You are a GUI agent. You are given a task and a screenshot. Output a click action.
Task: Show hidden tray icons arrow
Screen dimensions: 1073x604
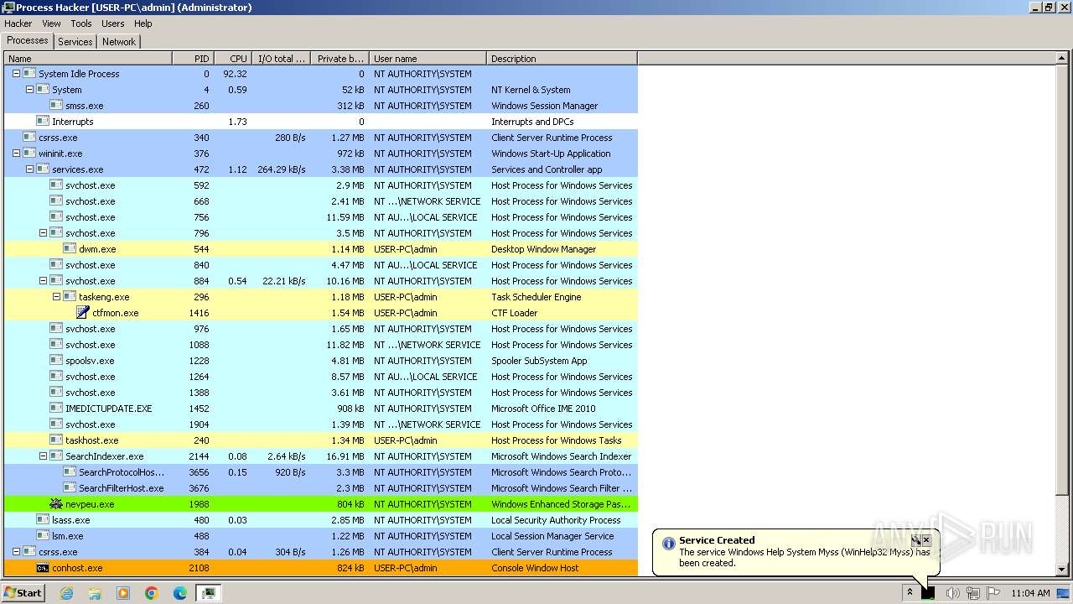click(x=910, y=593)
